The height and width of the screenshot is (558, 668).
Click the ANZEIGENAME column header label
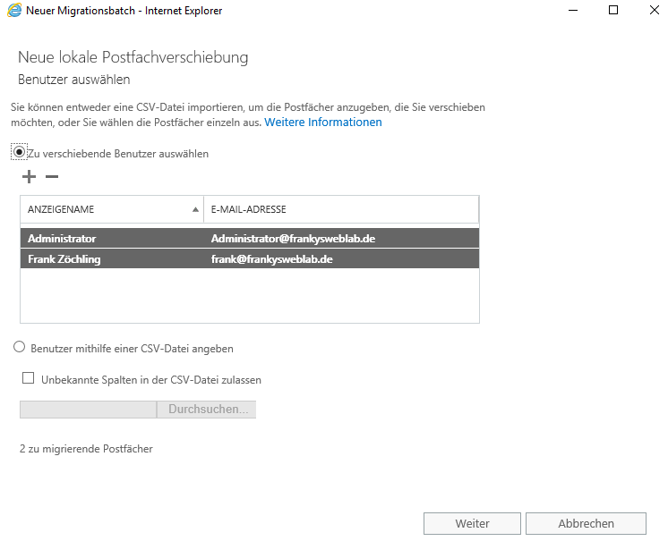click(x=61, y=209)
